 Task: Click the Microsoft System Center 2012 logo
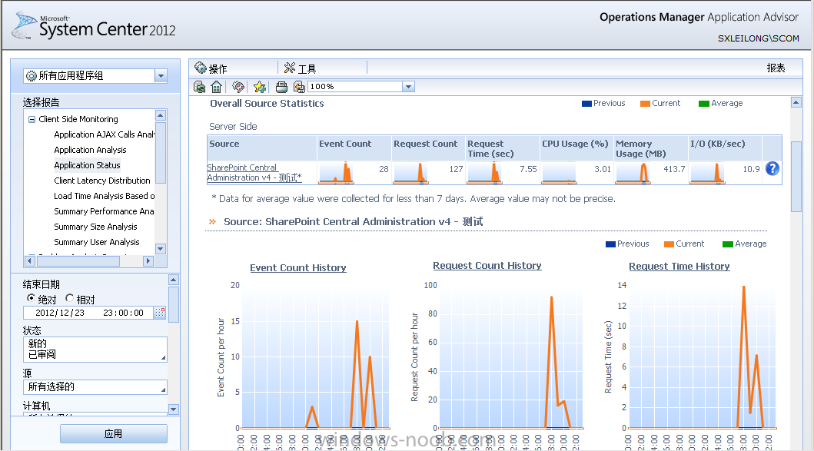click(94, 25)
